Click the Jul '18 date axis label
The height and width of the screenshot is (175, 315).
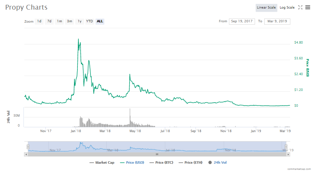point(165,131)
